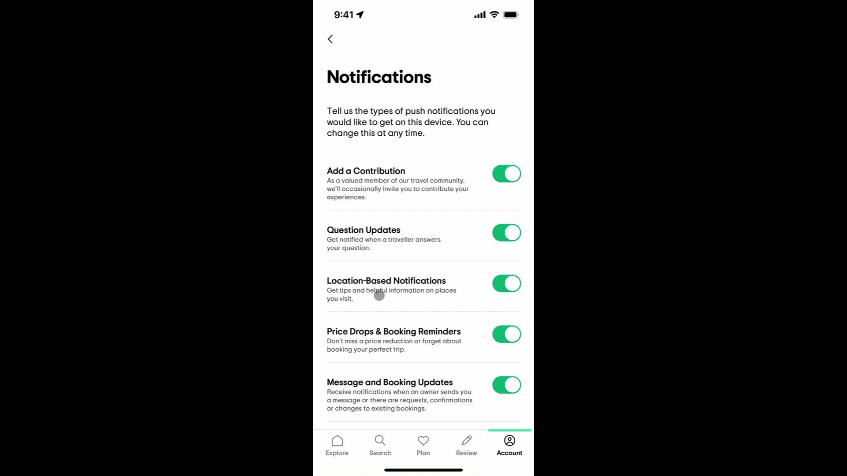Viewport: 847px width, 476px height.
Task: Read Add a Contribution description link
Action: coord(399,188)
